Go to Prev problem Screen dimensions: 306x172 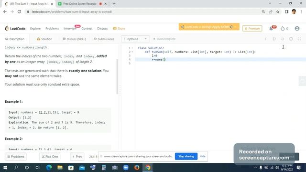click(x=77, y=157)
